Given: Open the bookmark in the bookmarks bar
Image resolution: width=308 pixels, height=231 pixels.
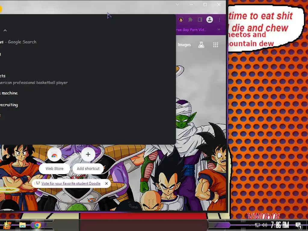Looking at the screenshot, I should pyautogui.click(x=191, y=30).
